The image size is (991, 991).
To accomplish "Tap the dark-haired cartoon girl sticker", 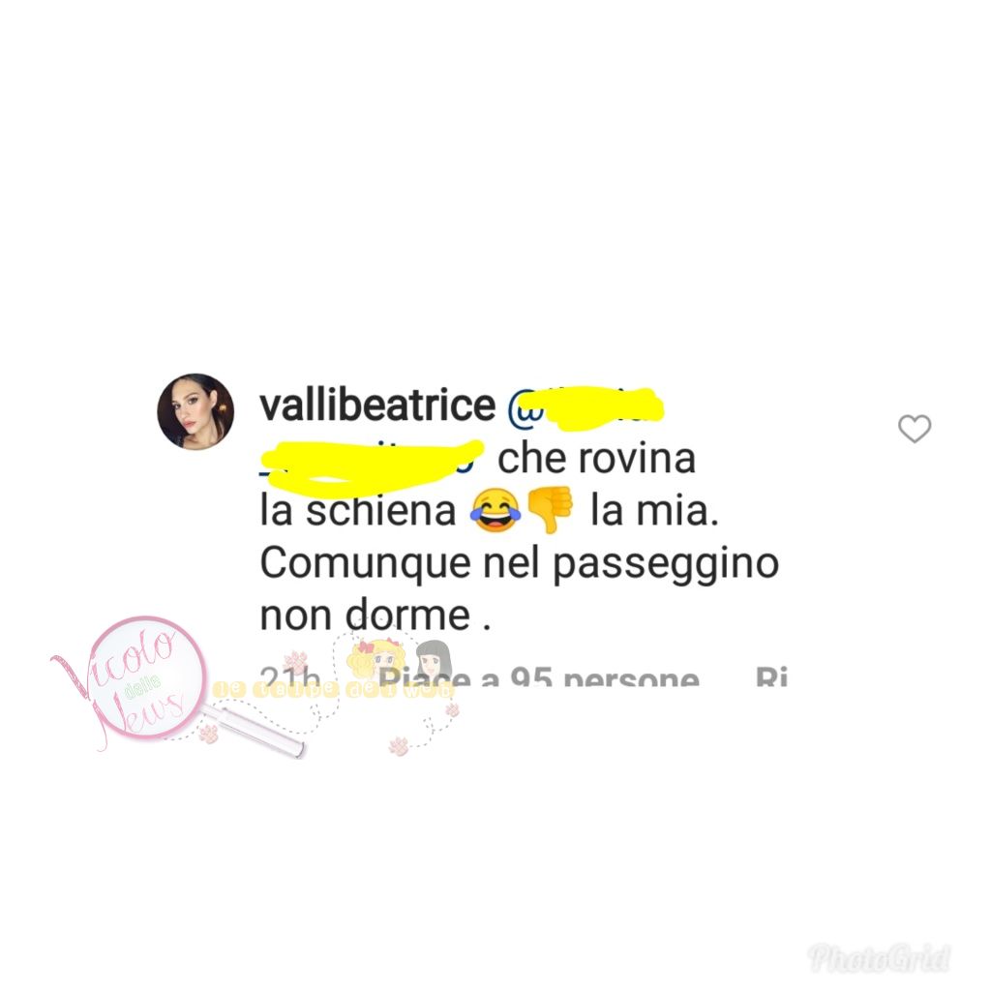I will coord(434,659).
